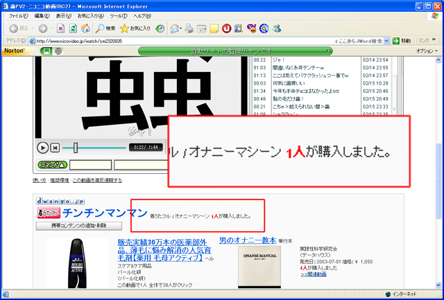Toggle the green コマンド command button

52,165
